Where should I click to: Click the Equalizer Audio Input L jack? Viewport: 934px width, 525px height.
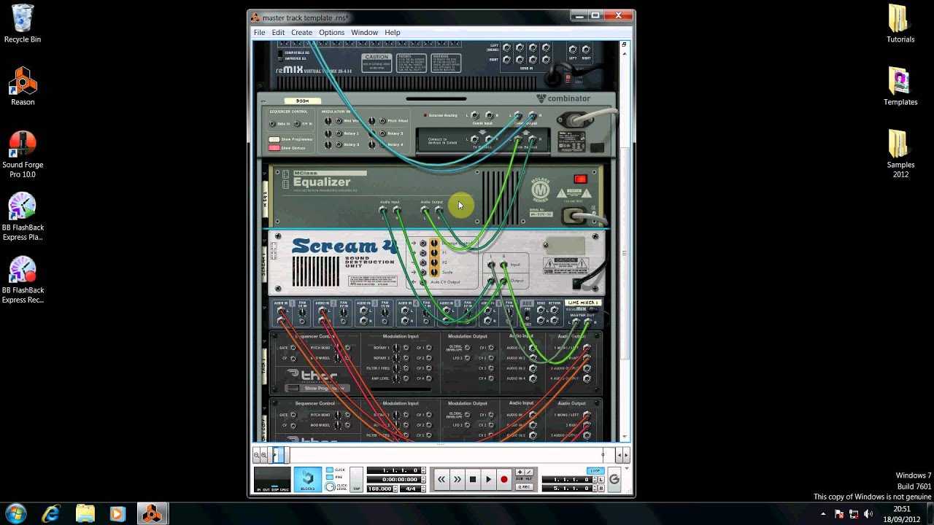(x=383, y=211)
